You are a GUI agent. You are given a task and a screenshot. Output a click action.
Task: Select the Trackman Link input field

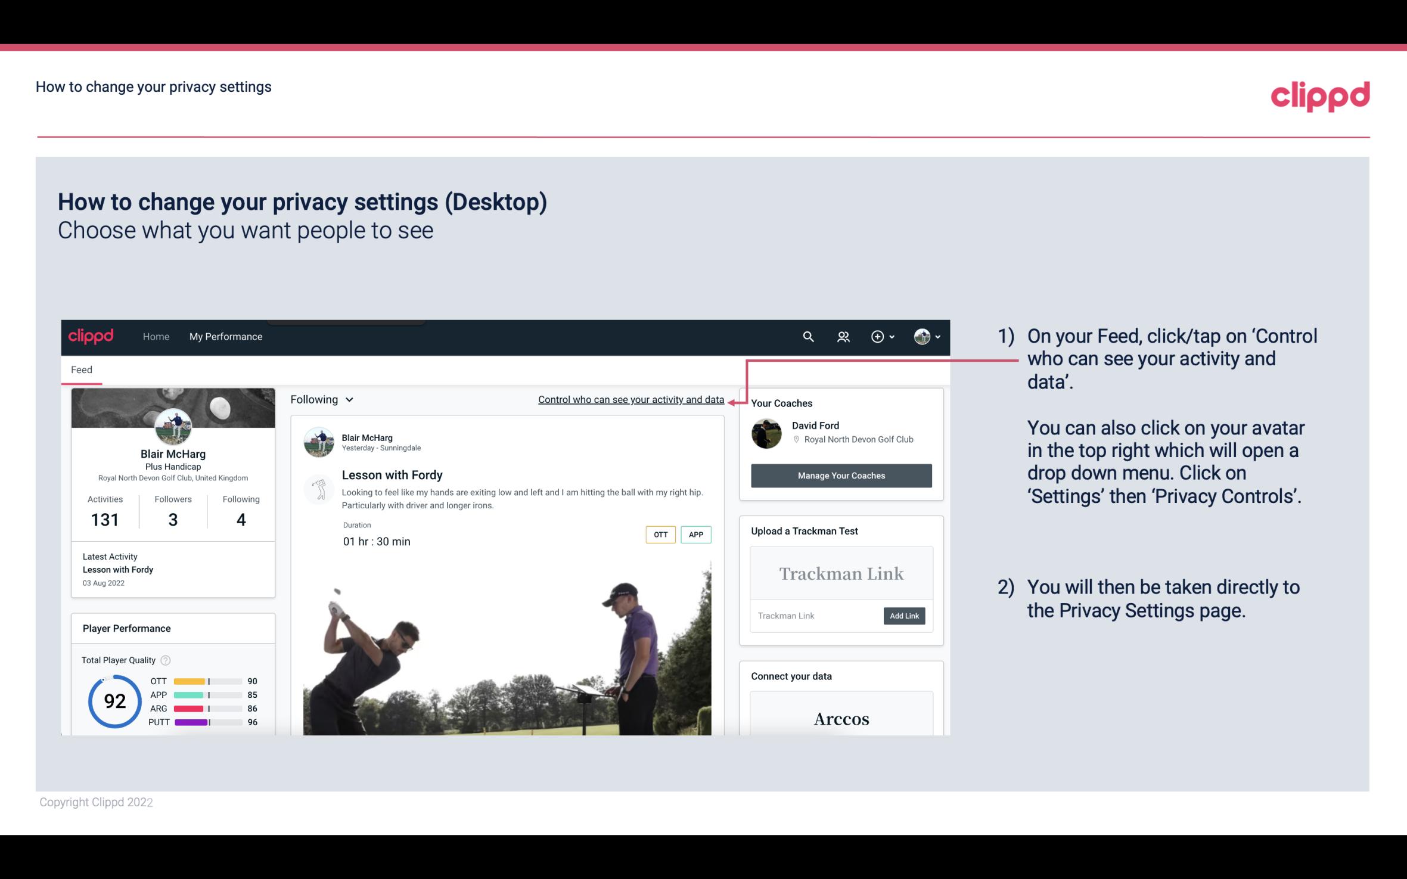click(x=814, y=616)
